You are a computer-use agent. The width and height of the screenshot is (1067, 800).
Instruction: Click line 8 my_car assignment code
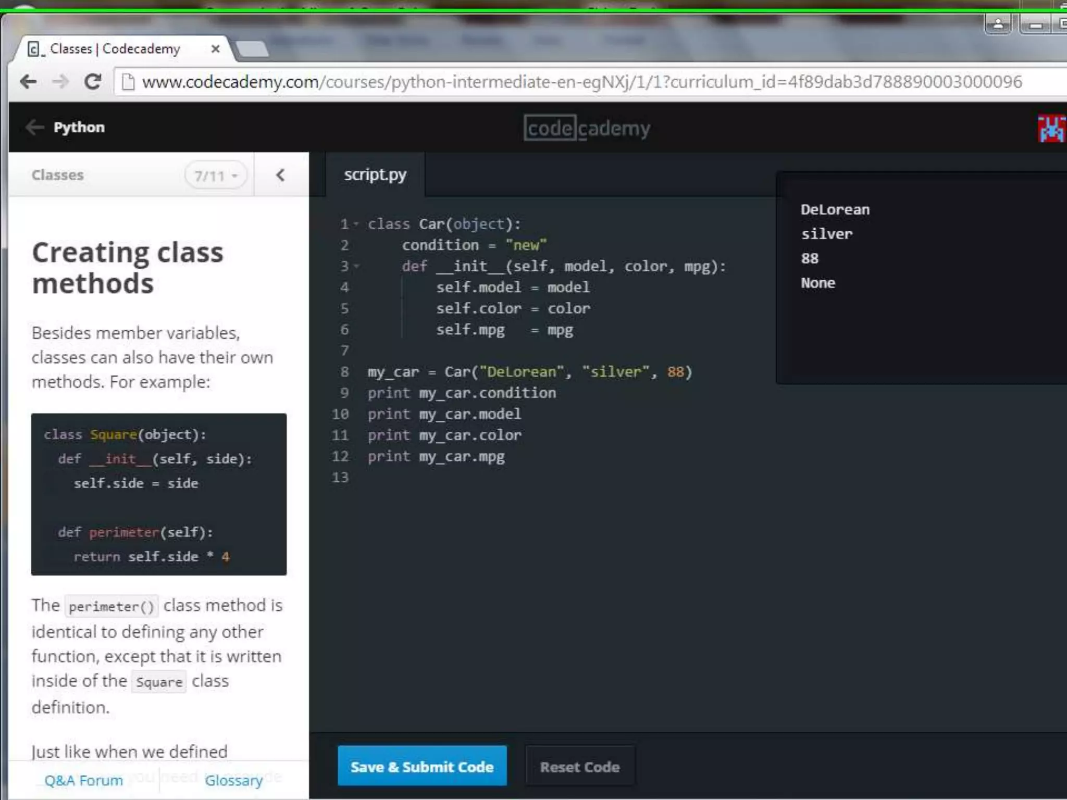[x=530, y=372]
